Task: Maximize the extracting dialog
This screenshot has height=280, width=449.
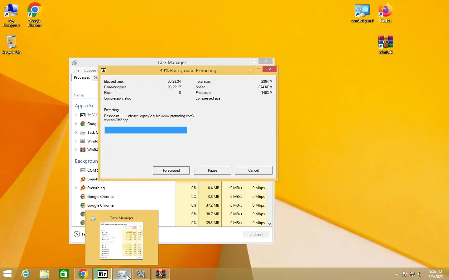Action: click(258, 69)
